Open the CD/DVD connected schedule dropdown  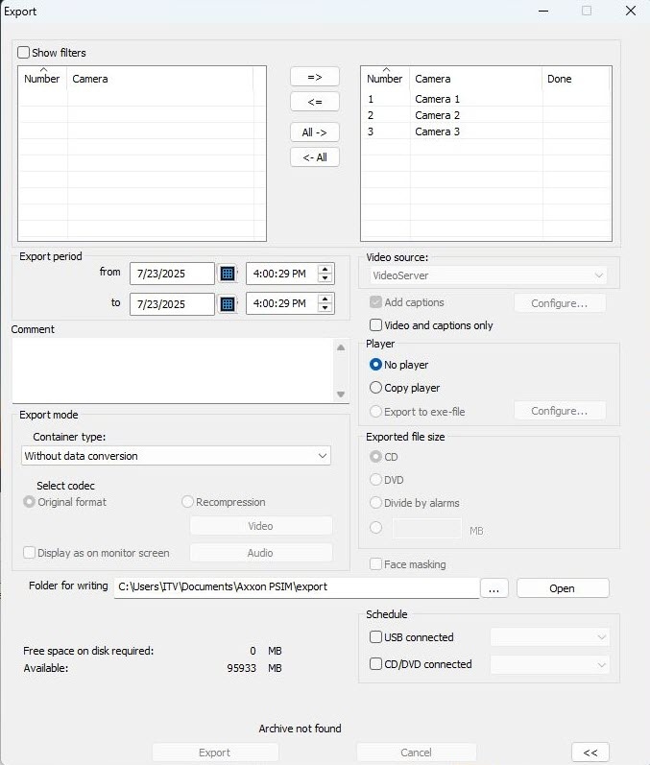(x=550, y=664)
